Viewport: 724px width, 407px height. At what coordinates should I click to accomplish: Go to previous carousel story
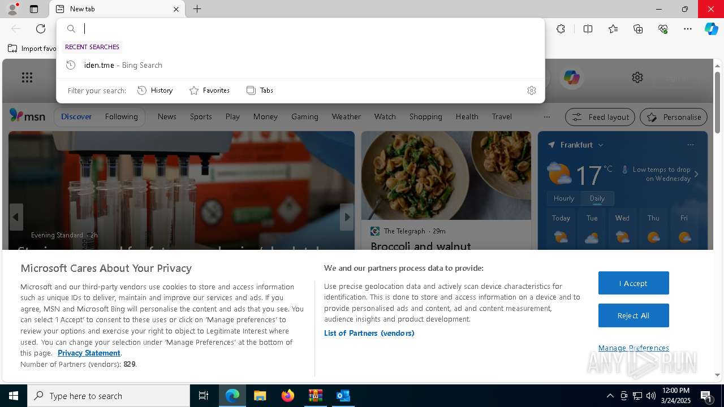pyautogui.click(x=16, y=217)
